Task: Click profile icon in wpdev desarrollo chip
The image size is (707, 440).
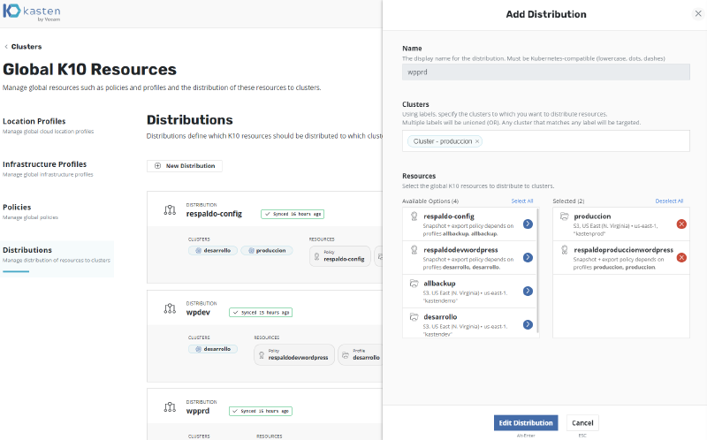Action: (346, 355)
